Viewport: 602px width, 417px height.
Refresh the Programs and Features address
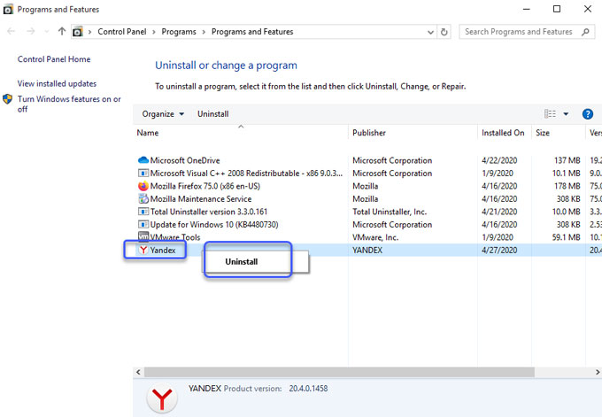(444, 32)
